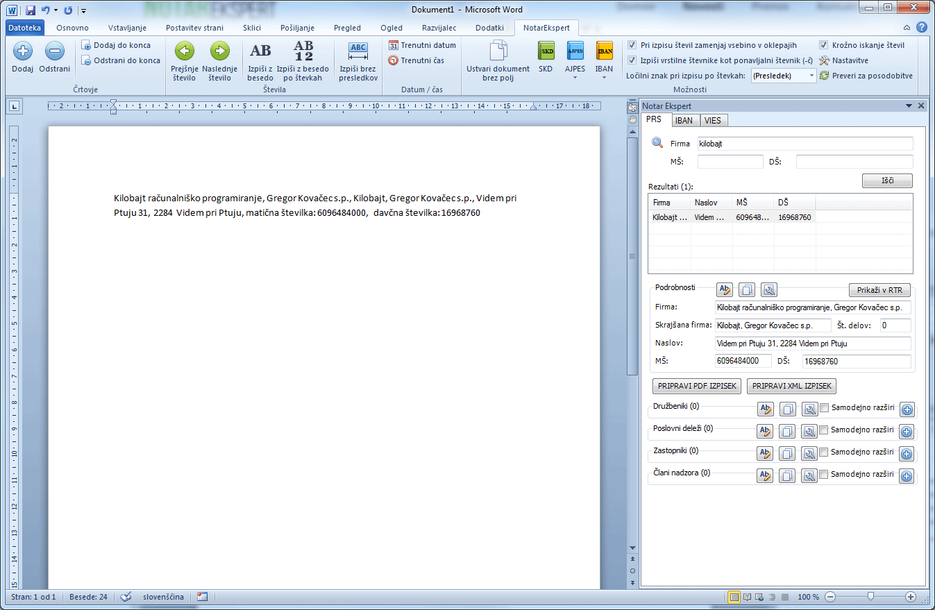This screenshot has width=935, height=610.
Task: Toggle Samodejno razširi for Poslovni deleži
Action: click(824, 430)
